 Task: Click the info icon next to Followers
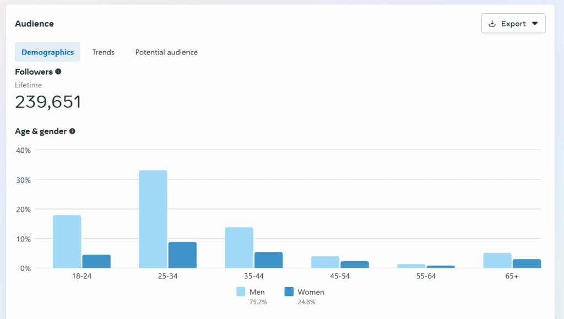pos(59,71)
